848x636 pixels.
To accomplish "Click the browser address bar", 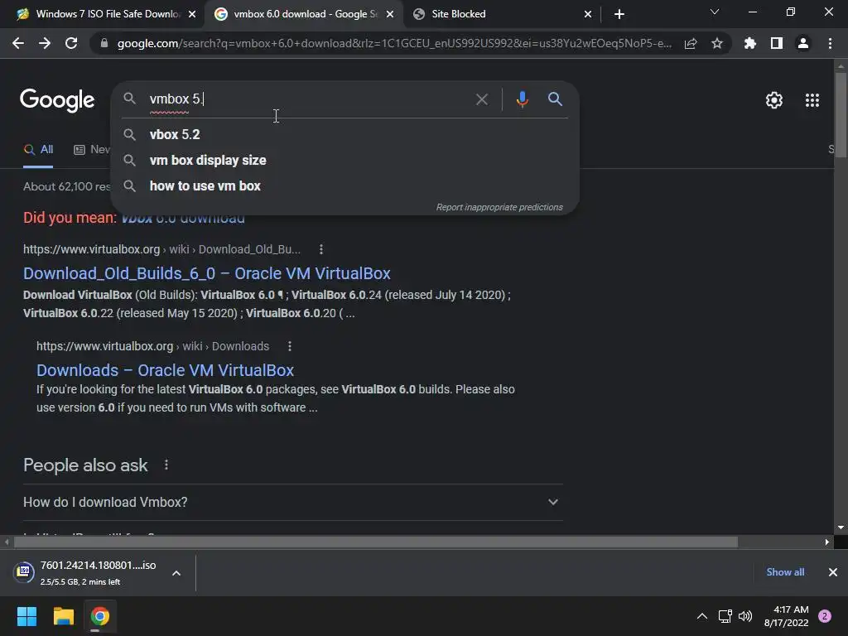I will point(393,43).
